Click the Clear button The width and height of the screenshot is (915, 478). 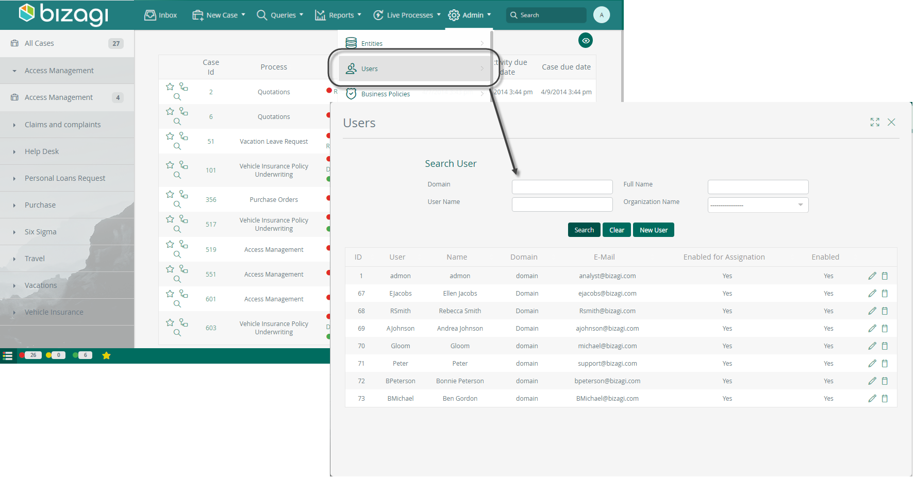617,230
